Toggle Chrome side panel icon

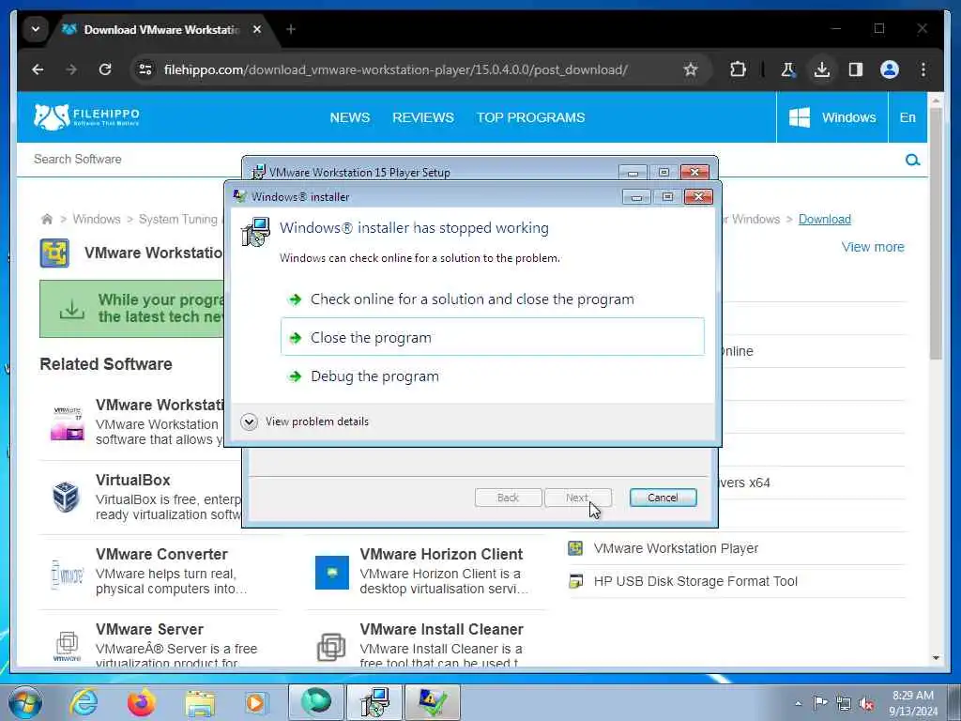[856, 69]
